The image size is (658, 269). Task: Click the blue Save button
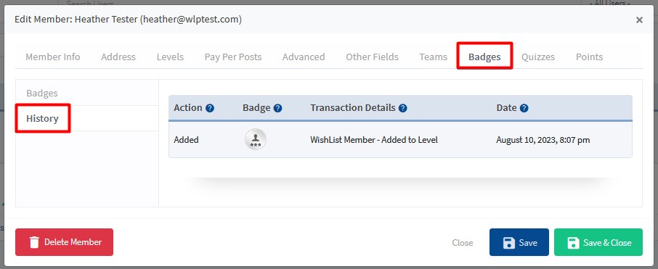[519, 242]
